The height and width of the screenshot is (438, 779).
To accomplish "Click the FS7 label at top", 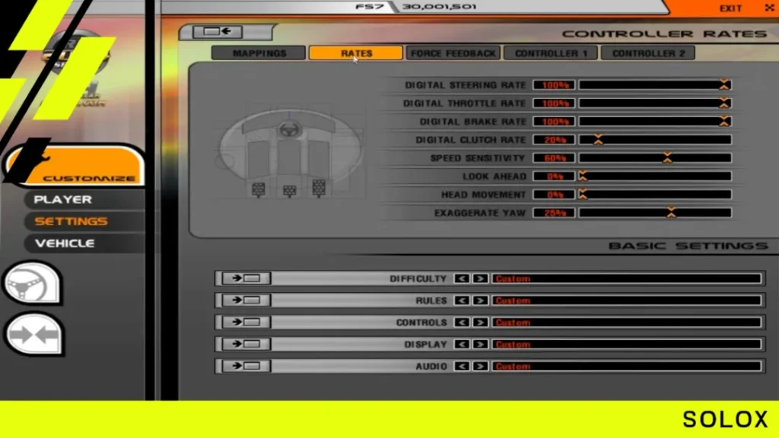I will pos(369,7).
